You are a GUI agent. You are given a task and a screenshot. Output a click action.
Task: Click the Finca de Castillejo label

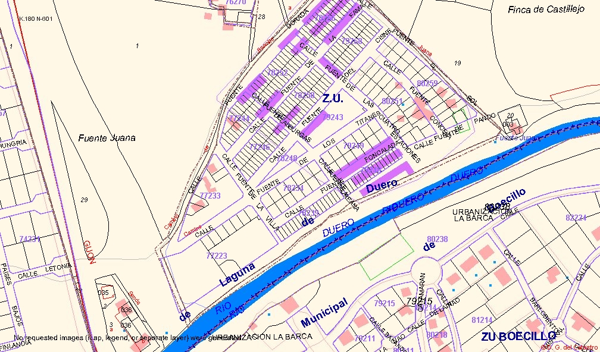[546, 10]
